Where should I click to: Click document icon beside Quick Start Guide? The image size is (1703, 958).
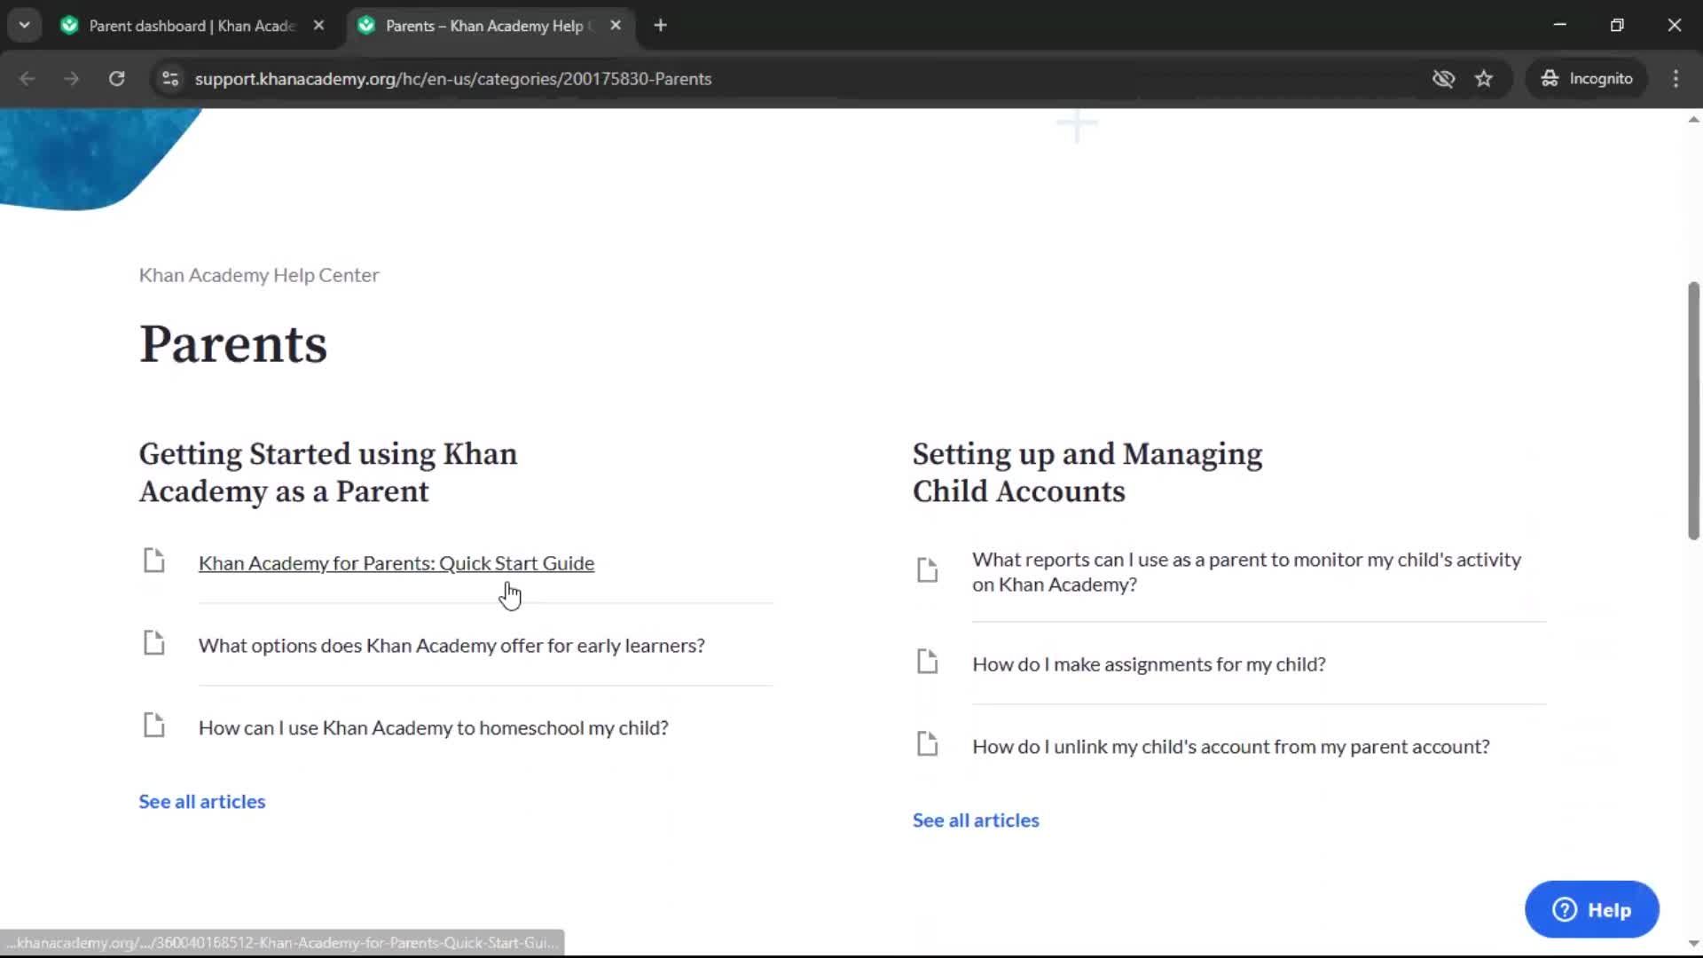pos(154,561)
